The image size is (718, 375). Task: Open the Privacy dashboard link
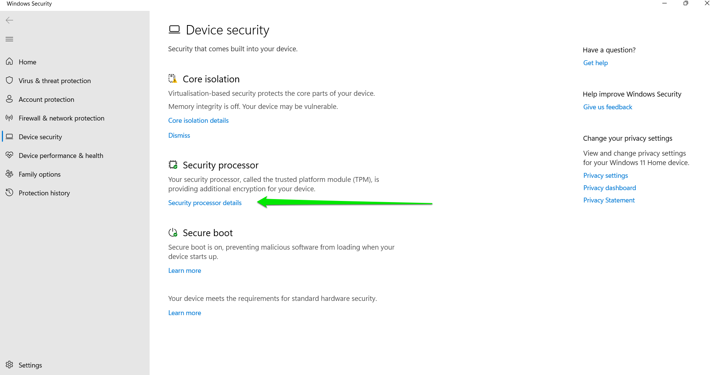pyautogui.click(x=610, y=188)
